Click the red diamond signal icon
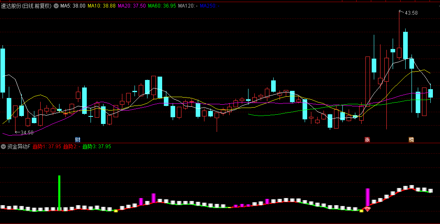This screenshot has height=224, width=440. tap(368, 209)
